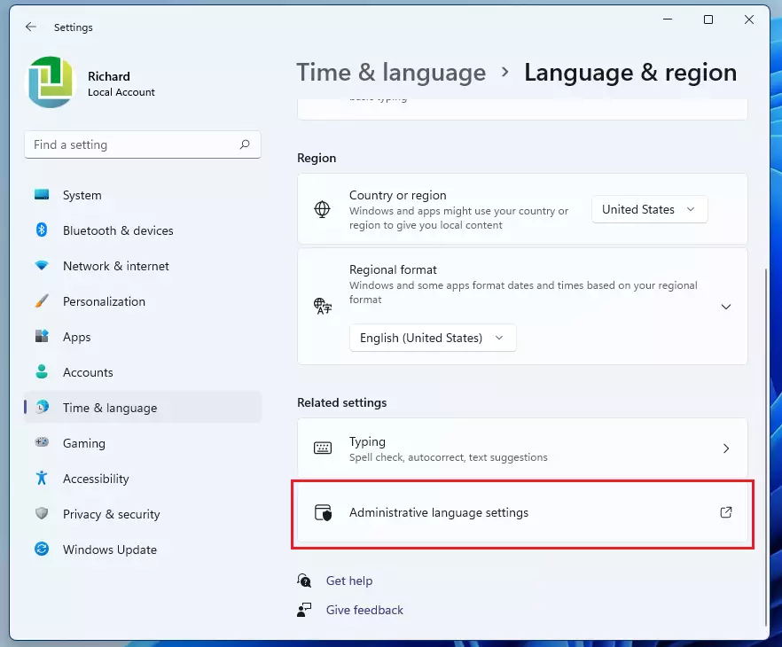
Task: Click the Bluetooth icon in sidebar
Action: pos(42,230)
